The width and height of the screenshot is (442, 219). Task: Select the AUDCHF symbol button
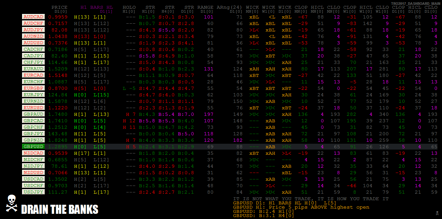pyautogui.click(x=33, y=23)
